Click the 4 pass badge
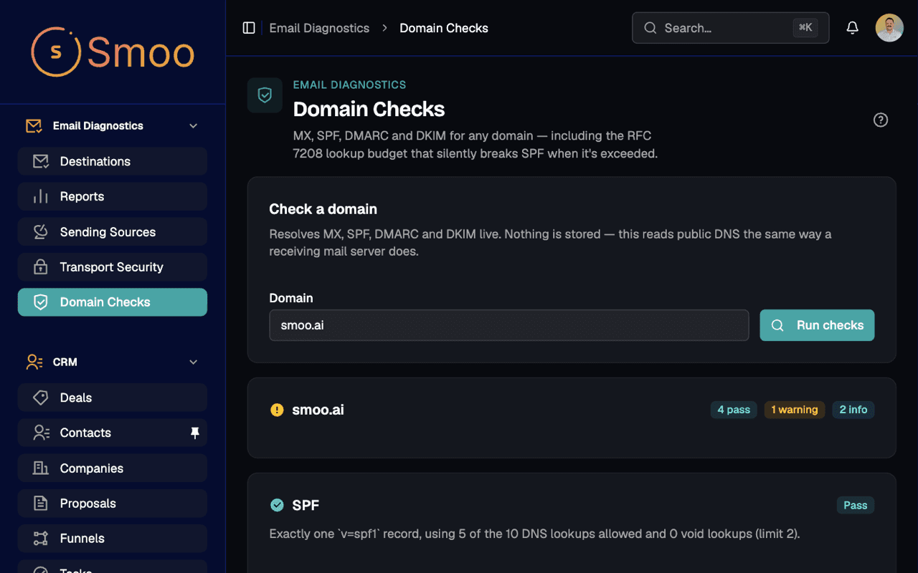Viewport: 918px width, 573px height. [x=734, y=410]
